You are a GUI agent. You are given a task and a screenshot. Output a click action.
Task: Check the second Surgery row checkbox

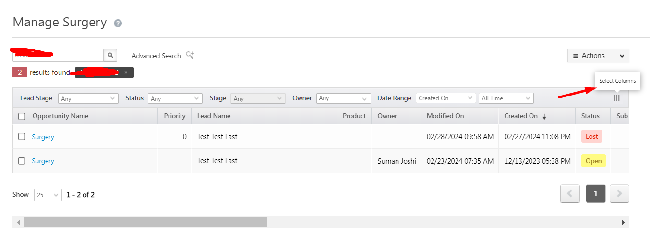tap(22, 161)
